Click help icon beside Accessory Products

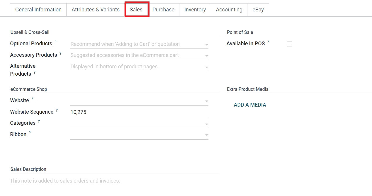coord(60,53)
